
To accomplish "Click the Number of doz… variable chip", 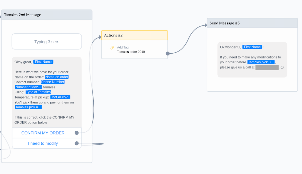I will point(28,87).
